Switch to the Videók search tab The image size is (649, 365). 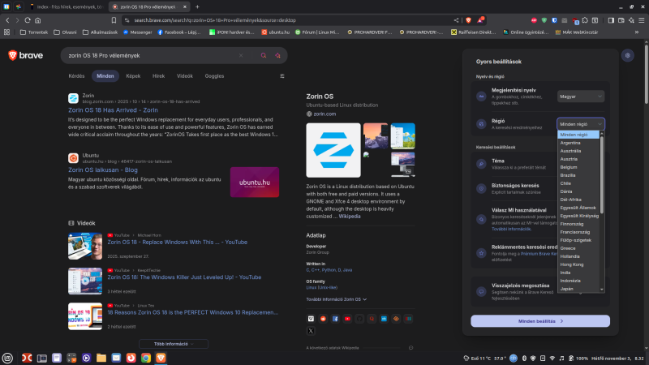point(185,76)
